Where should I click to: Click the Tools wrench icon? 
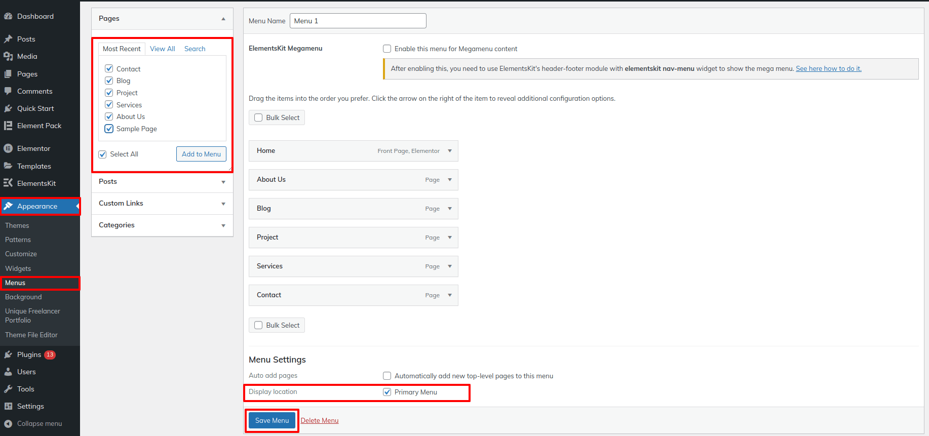(x=8, y=389)
